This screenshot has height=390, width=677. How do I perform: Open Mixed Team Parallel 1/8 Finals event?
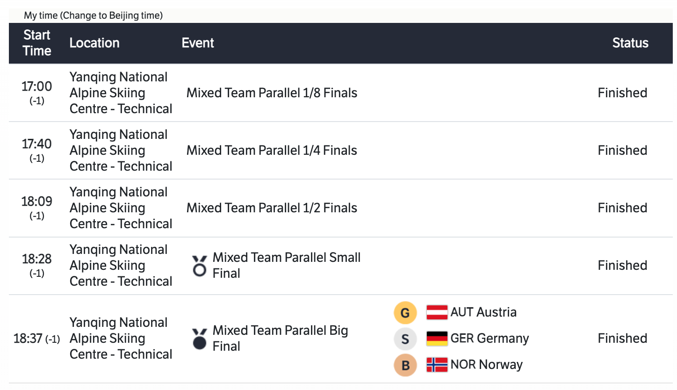pos(272,93)
